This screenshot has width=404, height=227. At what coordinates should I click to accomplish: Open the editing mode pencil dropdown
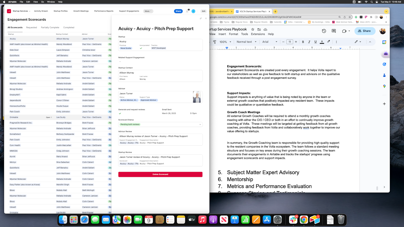(x=358, y=42)
